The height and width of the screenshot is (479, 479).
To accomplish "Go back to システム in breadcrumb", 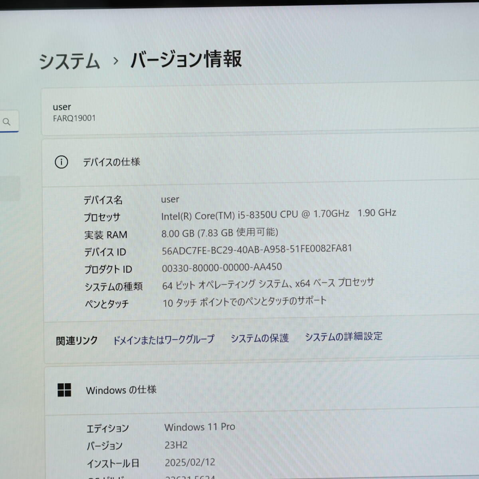I will [x=69, y=62].
